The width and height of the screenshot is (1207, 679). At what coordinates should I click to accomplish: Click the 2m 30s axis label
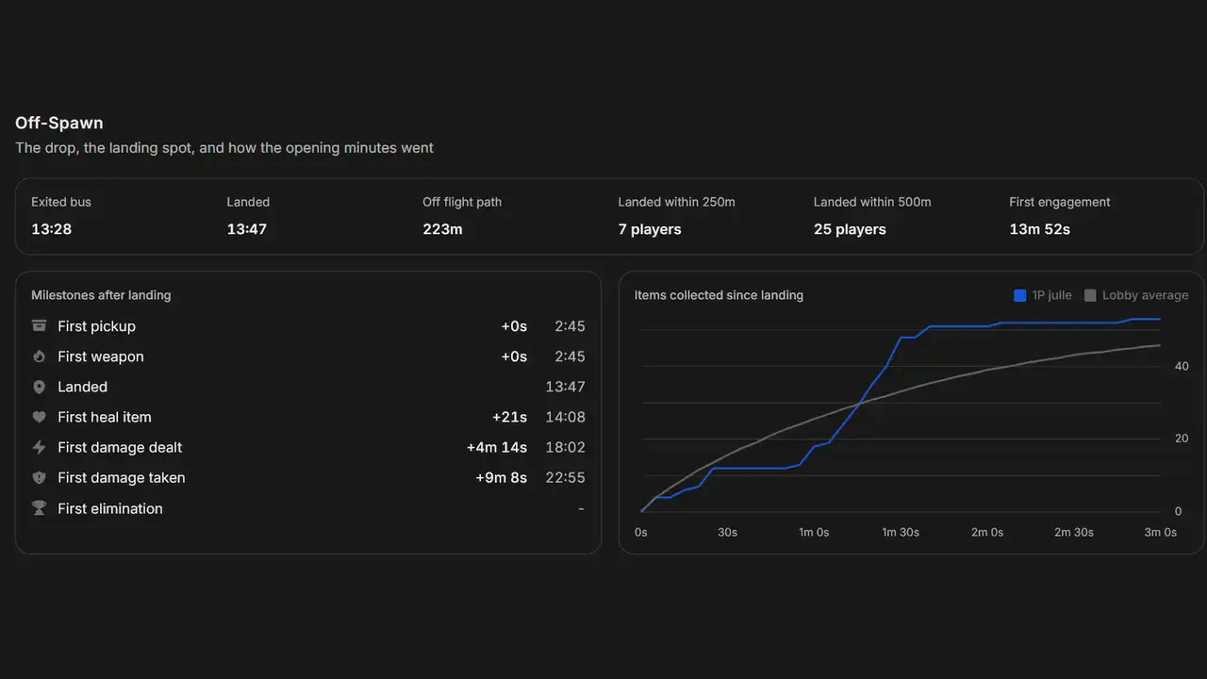[1074, 532]
